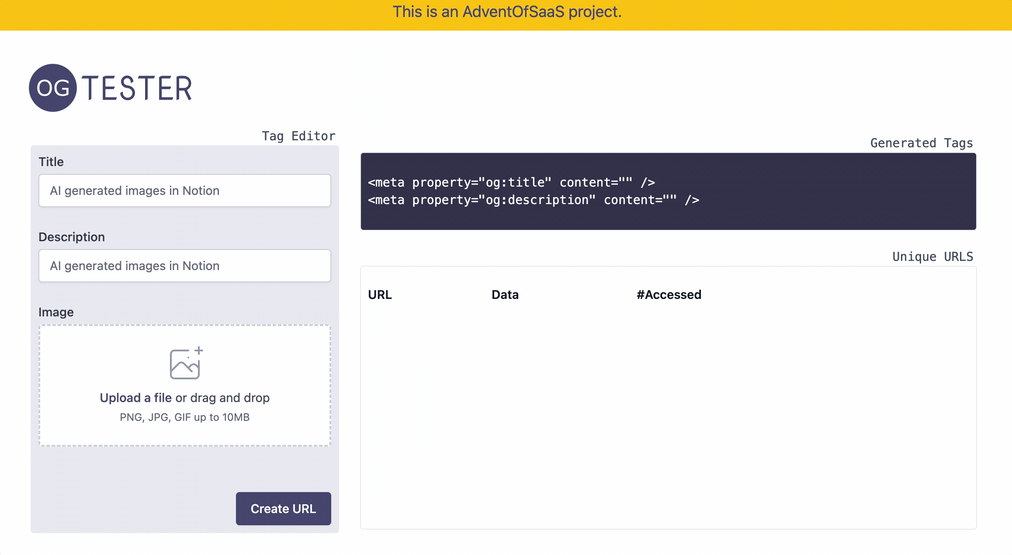The height and width of the screenshot is (555, 1012).
Task: Click the Upload a file link
Action: coord(135,398)
